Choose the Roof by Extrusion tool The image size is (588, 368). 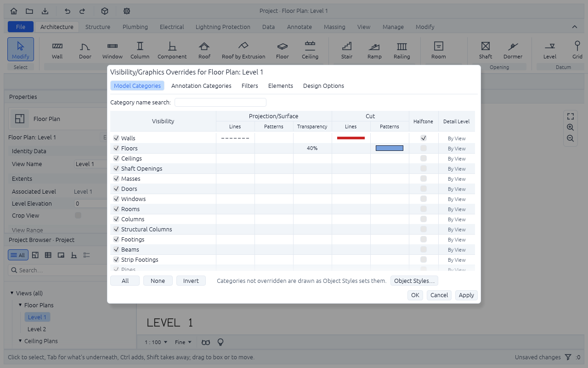point(243,50)
